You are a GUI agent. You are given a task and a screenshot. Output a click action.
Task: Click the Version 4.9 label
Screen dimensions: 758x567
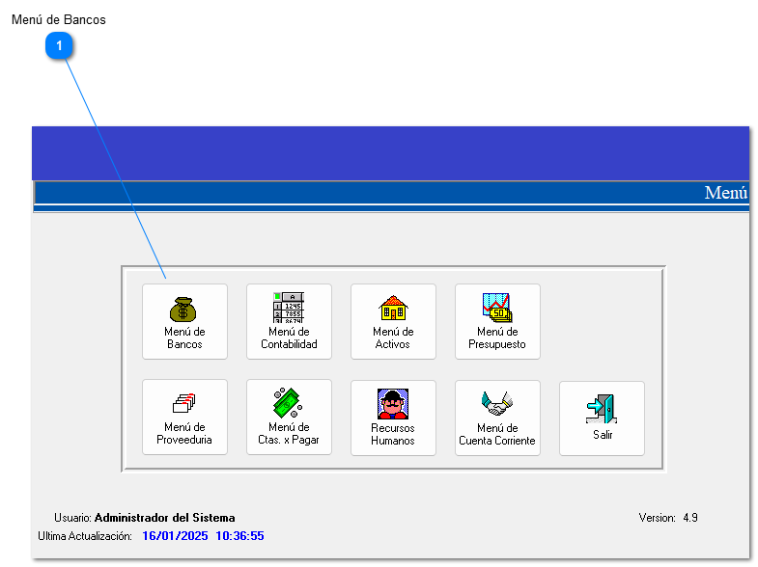click(x=667, y=518)
